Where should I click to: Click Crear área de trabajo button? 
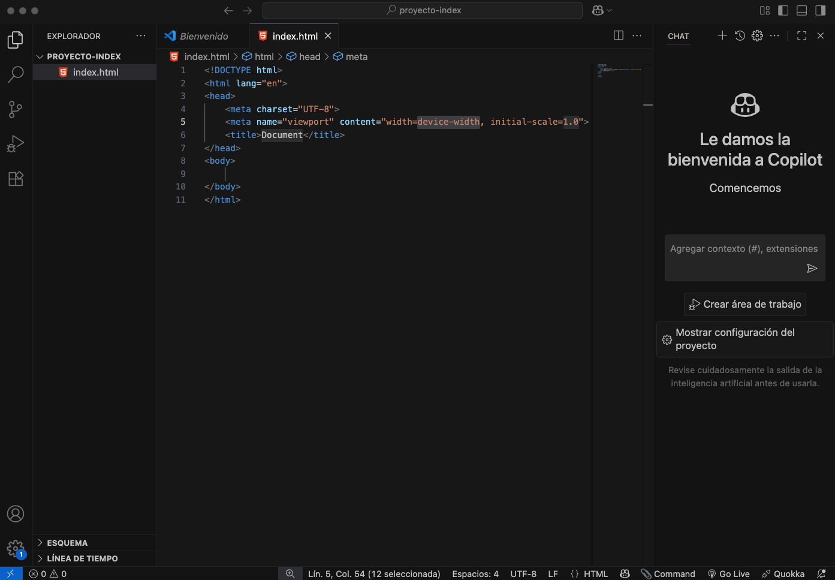coord(745,304)
